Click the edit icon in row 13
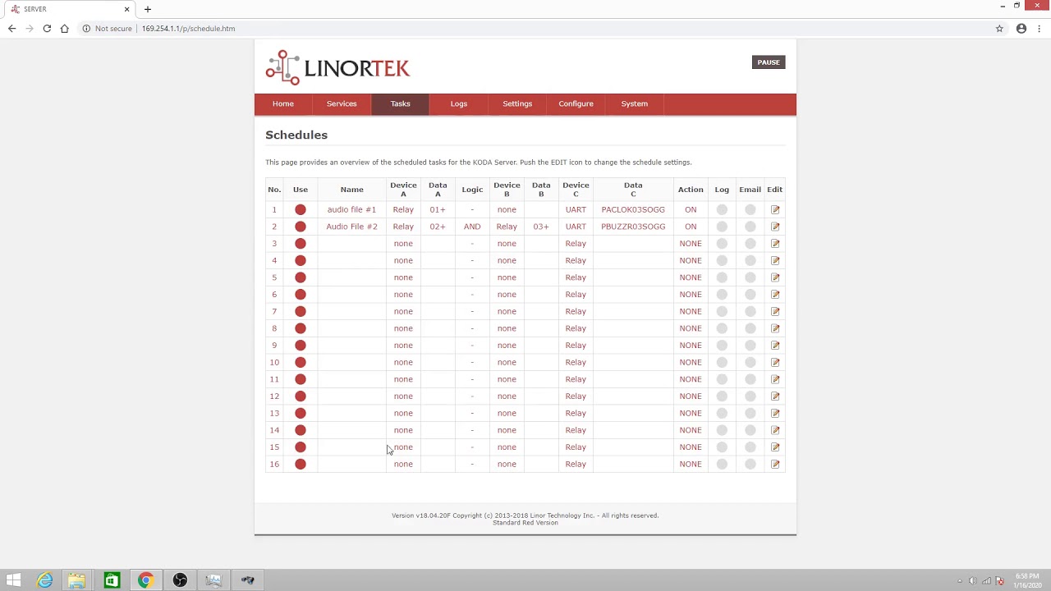This screenshot has width=1051, height=591. tap(775, 413)
